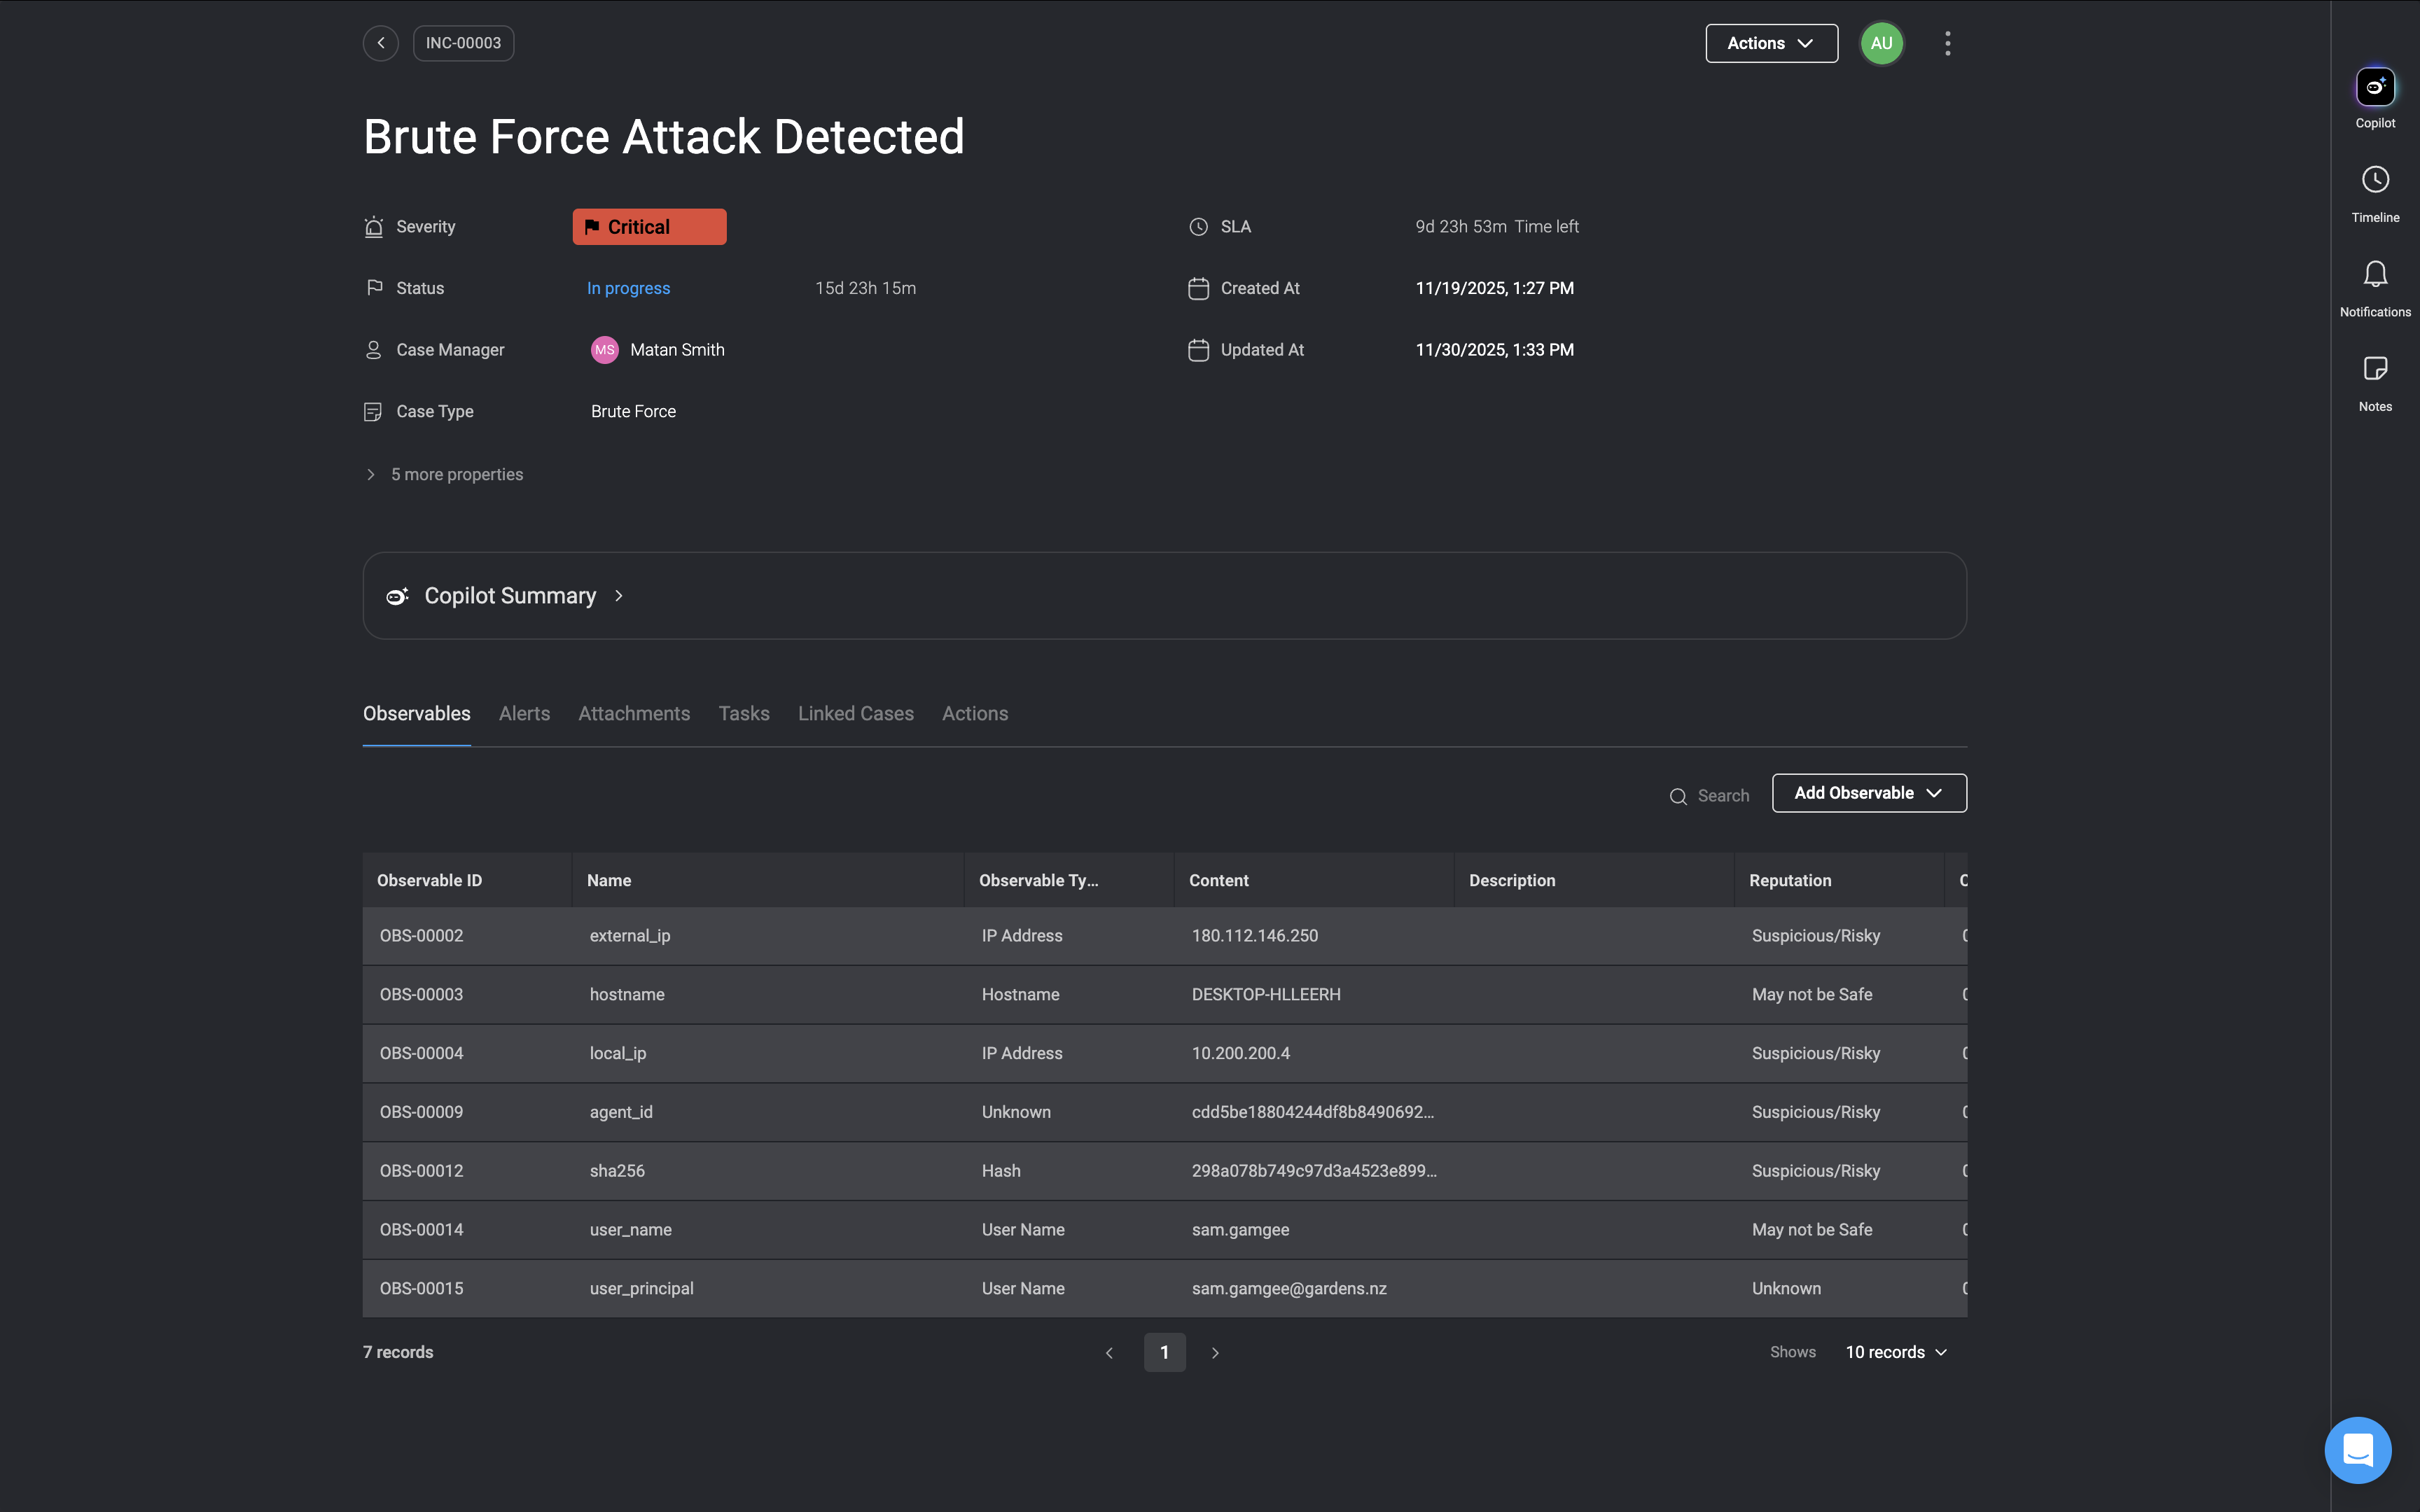Click the In progress status link
The height and width of the screenshot is (1512, 2420).
(628, 288)
